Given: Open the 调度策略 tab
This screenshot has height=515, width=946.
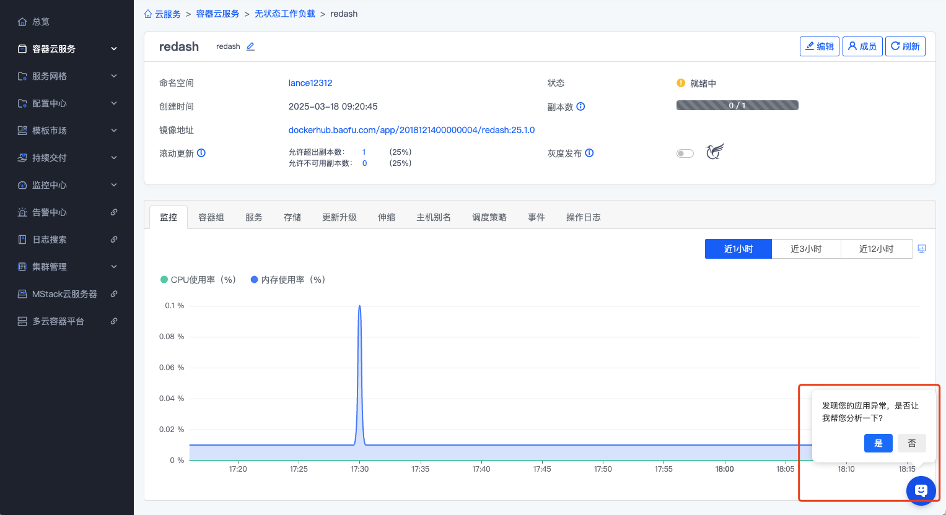Looking at the screenshot, I should [x=489, y=217].
